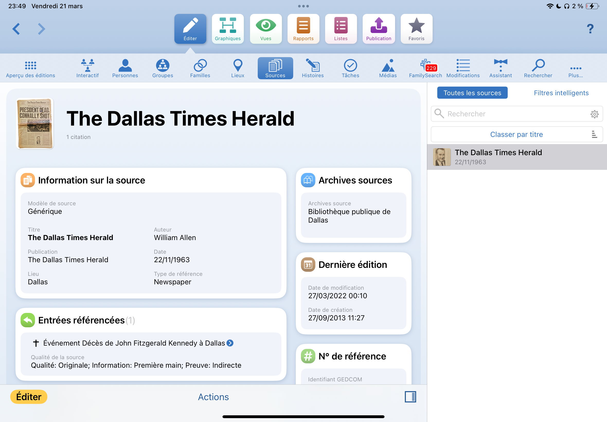The image size is (607, 422).
Task: Open help with the question mark
Action: click(590, 29)
